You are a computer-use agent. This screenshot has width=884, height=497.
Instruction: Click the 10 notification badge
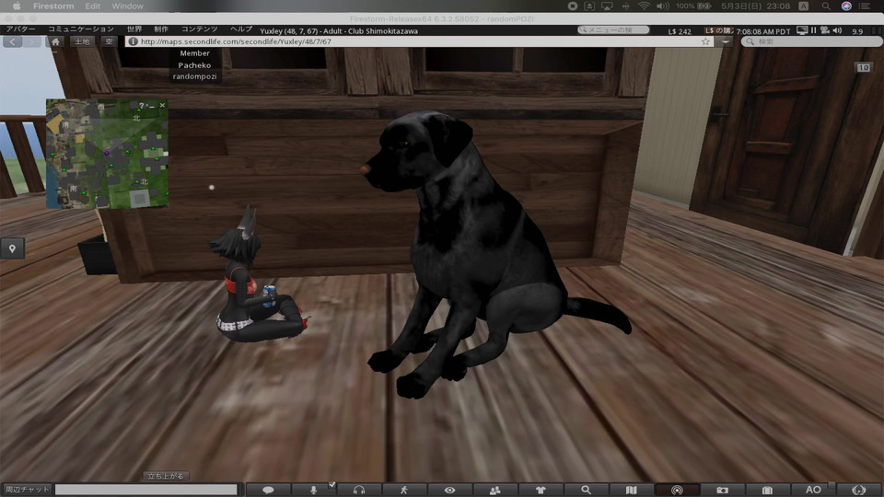pyautogui.click(x=863, y=67)
